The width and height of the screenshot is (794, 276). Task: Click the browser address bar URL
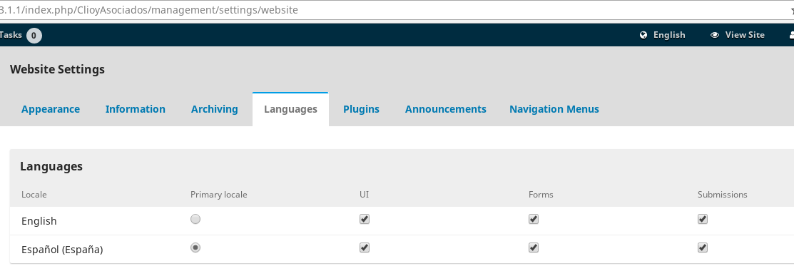pyautogui.click(x=149, y=9)
